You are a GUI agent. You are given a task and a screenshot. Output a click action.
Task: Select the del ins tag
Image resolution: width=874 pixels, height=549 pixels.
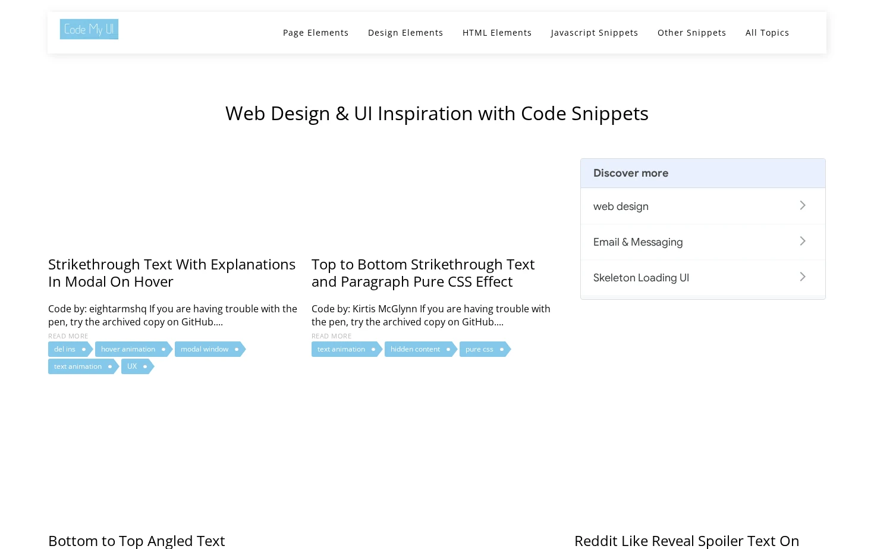(70, 349)
